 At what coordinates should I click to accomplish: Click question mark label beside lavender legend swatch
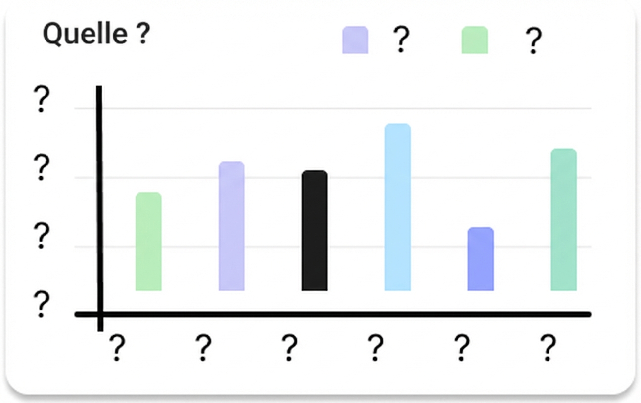(x=401, y=40)
